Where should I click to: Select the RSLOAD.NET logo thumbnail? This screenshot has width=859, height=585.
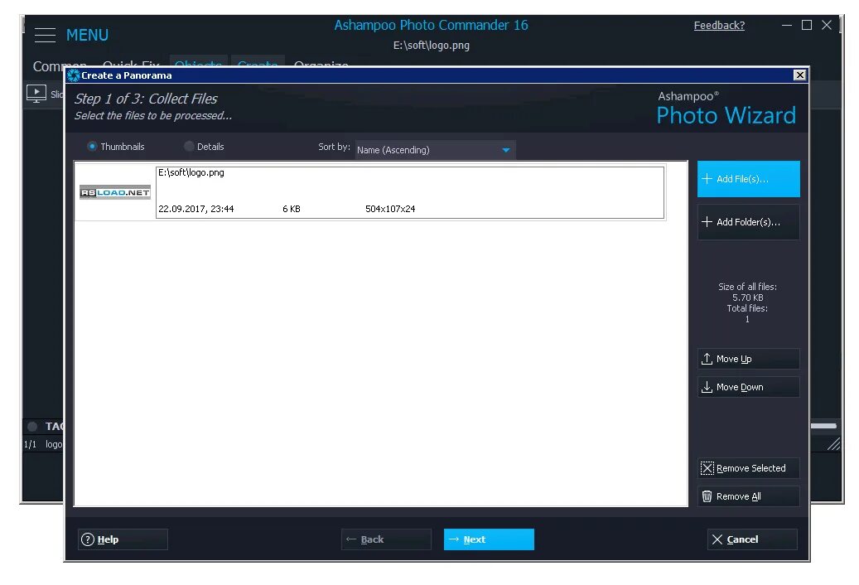coord(115,192)
